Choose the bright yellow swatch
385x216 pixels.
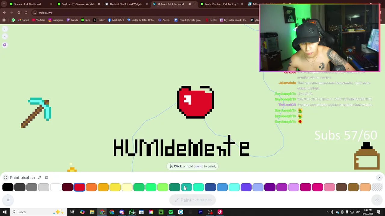click(x=115, y=187)
